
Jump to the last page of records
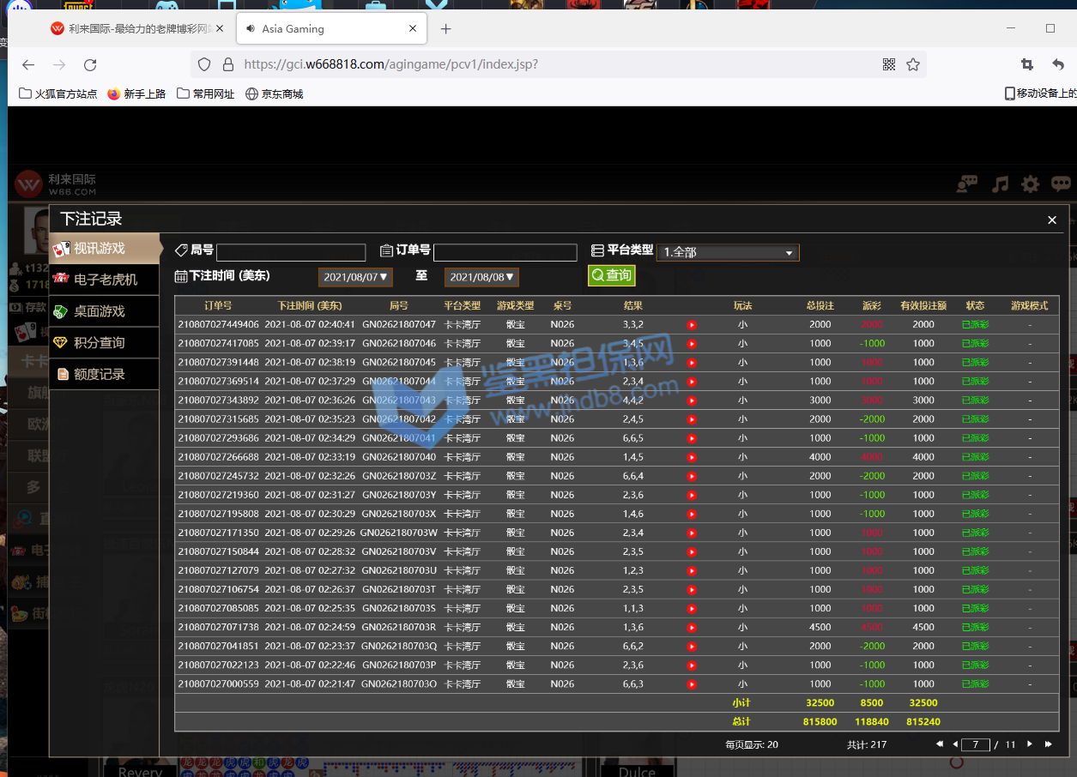pyautogui.click(x=1048, y=744)
